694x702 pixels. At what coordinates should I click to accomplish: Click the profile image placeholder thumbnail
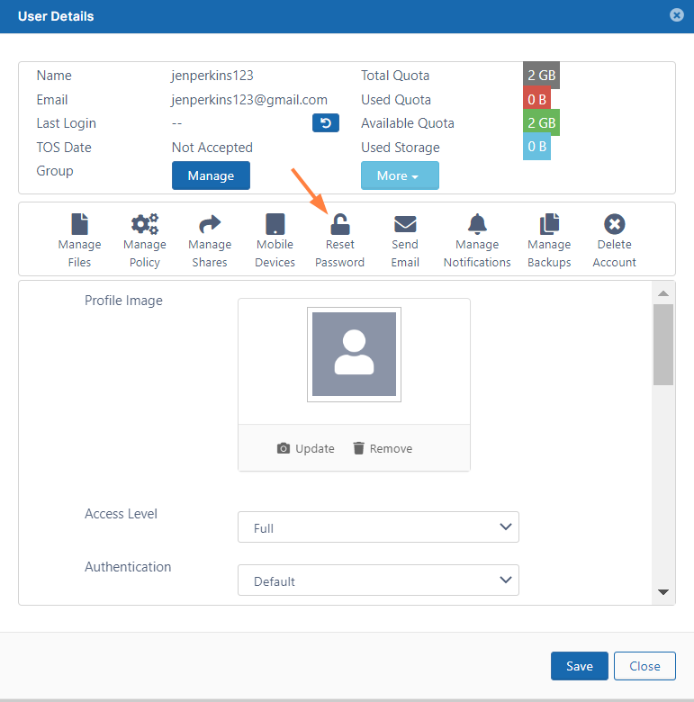(x=354, y=354)
